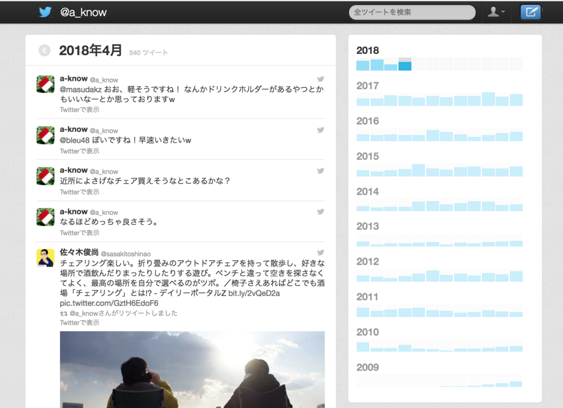
Task: Open the @bleu48 mention link
Action: 75,140
